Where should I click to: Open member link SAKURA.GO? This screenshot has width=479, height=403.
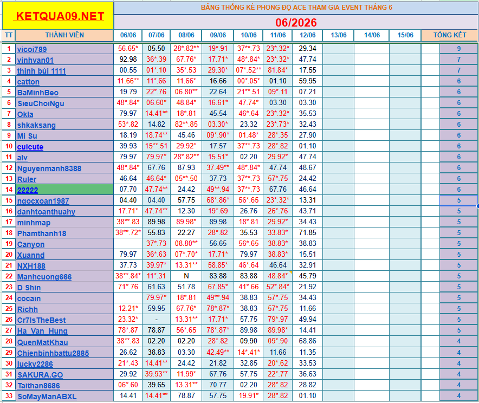(40, 375)
